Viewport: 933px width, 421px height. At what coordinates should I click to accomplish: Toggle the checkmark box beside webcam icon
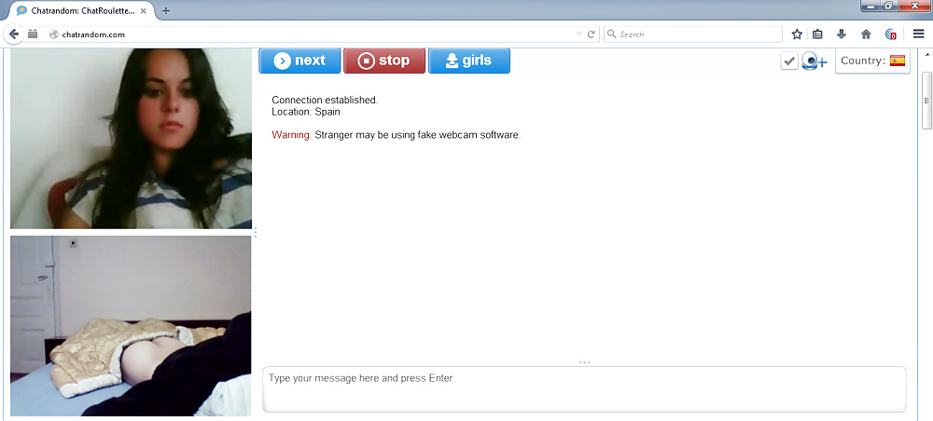click(789, 61)
